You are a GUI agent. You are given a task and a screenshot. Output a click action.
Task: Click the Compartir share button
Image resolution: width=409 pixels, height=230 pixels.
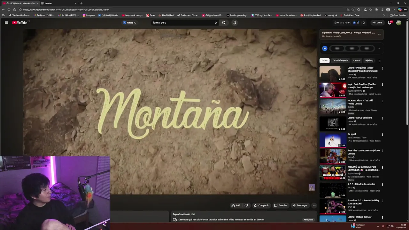click(261, 205)
